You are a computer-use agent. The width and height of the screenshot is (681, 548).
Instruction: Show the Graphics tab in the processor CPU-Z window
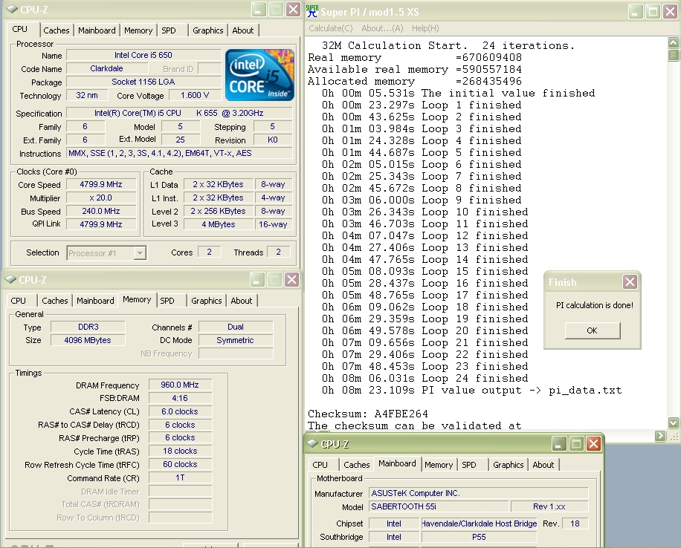point(208,30)
